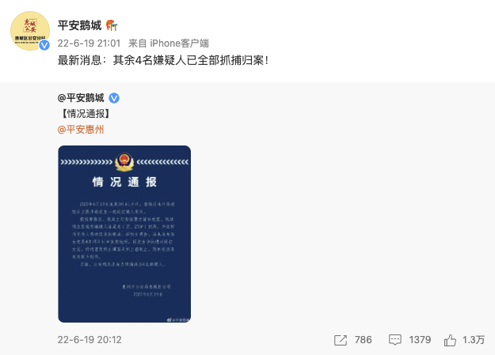
Task: Click the blue verified badge on avatar
Action: pos(44,45)
